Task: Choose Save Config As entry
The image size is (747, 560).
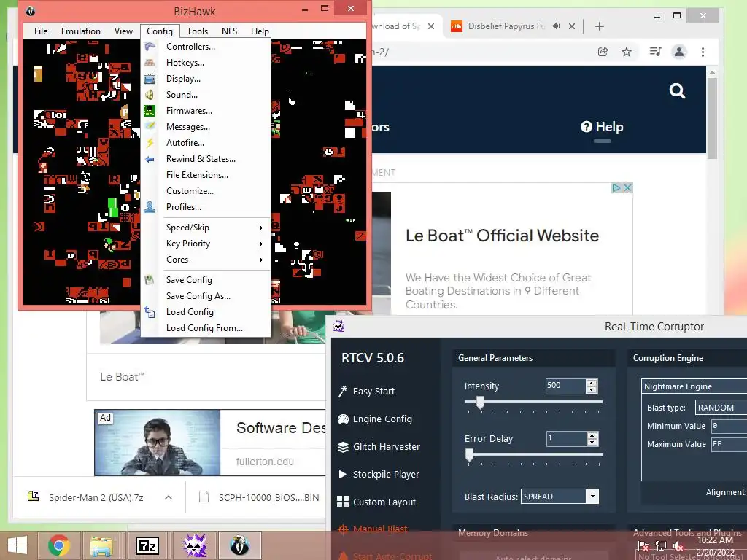Action: [206, 296]
